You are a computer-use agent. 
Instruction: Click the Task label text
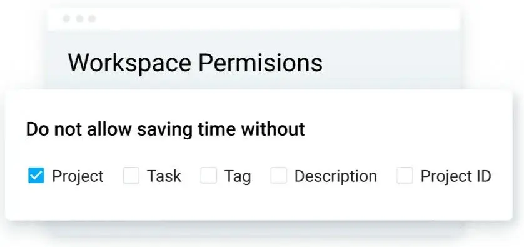[164, 176]
